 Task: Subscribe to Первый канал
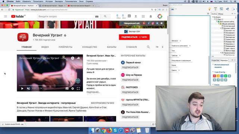[130, 67]
